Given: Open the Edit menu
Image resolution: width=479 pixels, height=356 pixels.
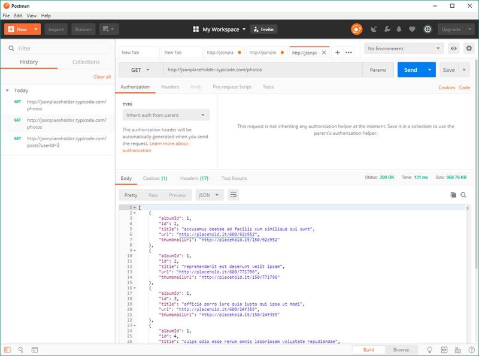Looking at the screenshot, I should 18,16.
